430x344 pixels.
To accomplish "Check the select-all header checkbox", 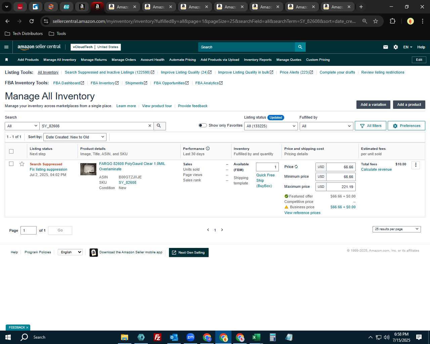I will tap(11, 151).
